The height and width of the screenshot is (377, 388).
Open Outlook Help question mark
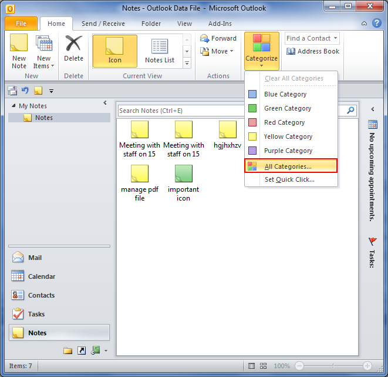pos(377,23)
